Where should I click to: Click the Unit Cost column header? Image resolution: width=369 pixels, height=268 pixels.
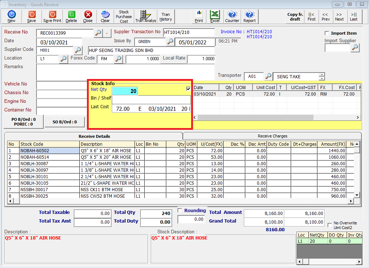pyautogui.click(x=265, y=88)
